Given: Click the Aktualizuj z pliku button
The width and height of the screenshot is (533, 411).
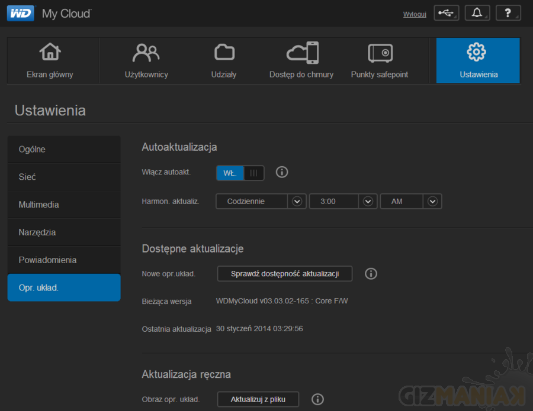Looking at the screenshot, I should pyautogui.click(x=258, y=399).
